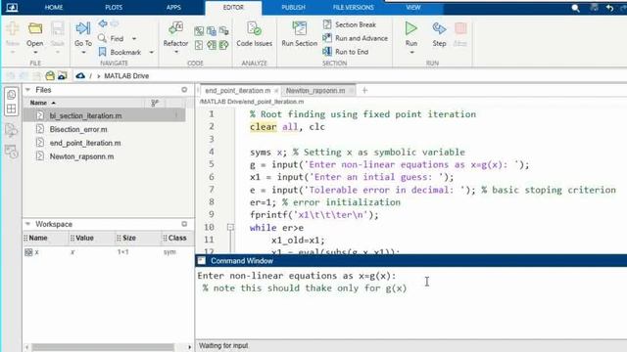Viewport: 627px width, 352px height.
Task: Click the Command Window title icon
Action: pyautogui.click(x=202, y=261)
